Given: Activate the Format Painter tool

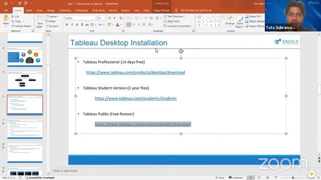Looking at the screenshot, I should (21, 26).
